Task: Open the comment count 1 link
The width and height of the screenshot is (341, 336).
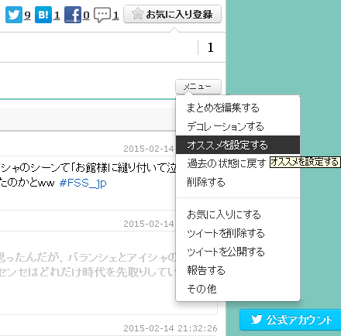Action: coord(116,15)
